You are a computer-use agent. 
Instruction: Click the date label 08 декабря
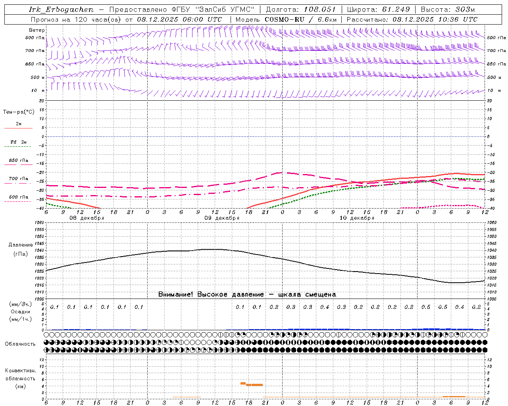pyautogui.click(x=87, y=218)
